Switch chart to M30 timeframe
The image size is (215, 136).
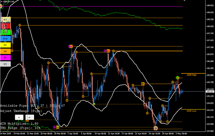click(5, 39)
